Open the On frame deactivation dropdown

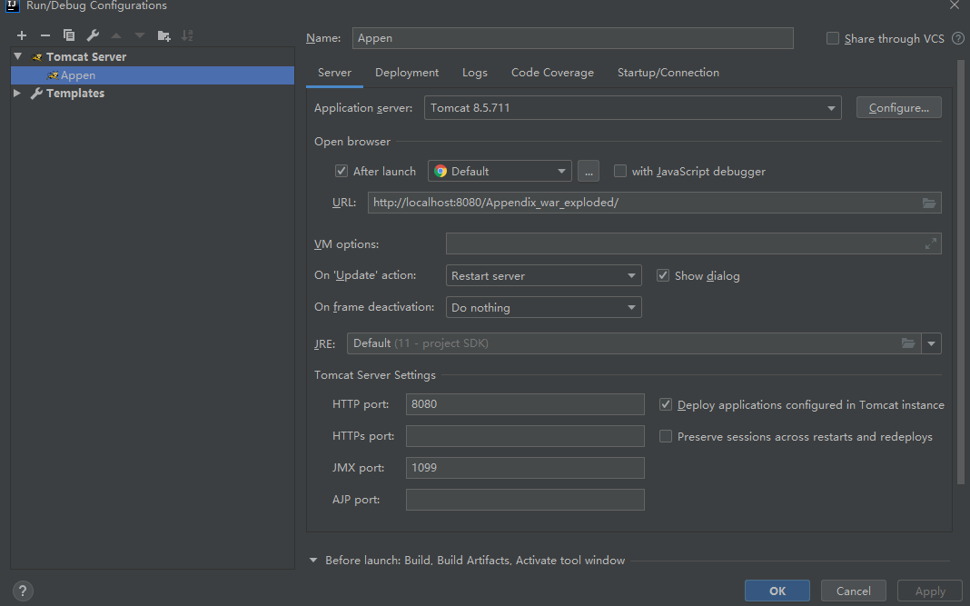click(543, 307)
